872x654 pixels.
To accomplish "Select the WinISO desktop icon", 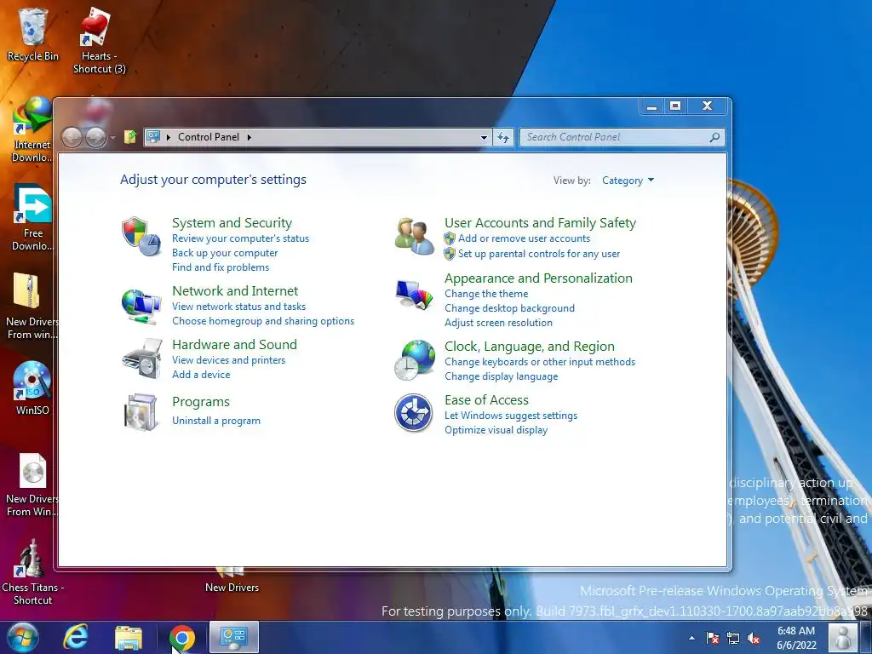I will (x=32, y=388).
